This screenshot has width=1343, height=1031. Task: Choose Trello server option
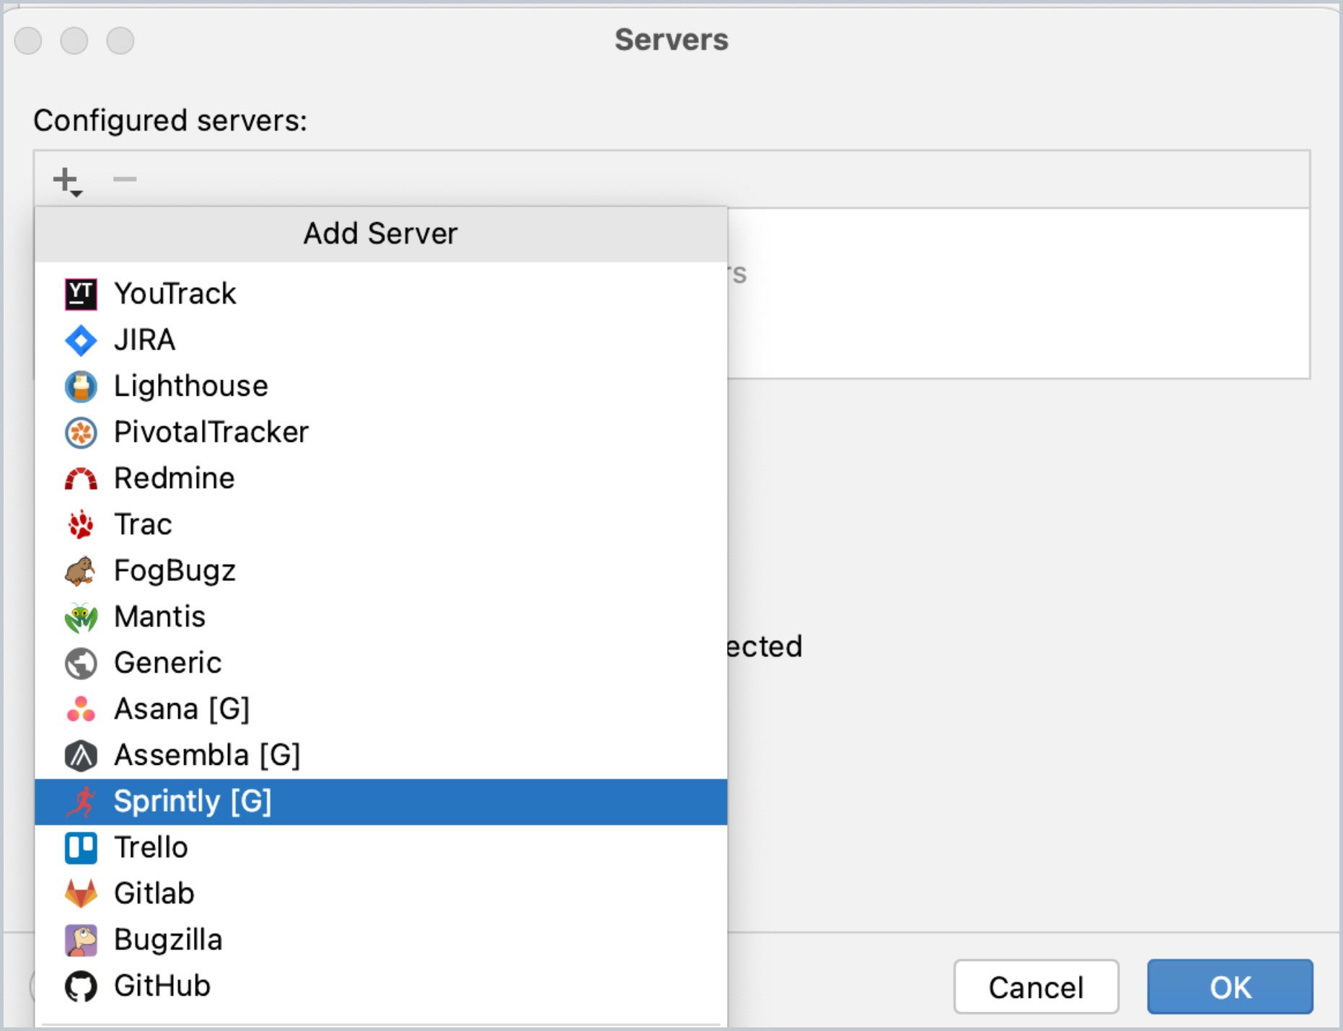click(x=381, y=848)
